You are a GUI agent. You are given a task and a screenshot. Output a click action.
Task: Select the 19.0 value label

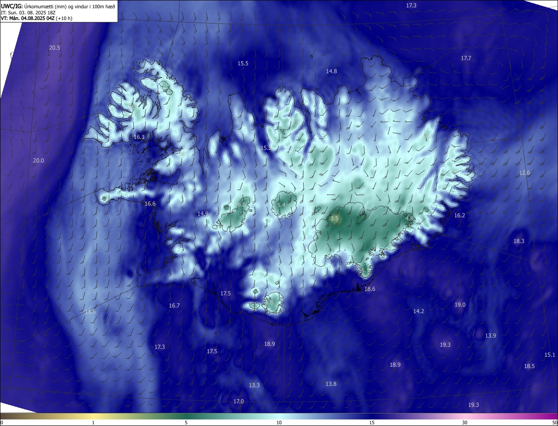(460, 305)
